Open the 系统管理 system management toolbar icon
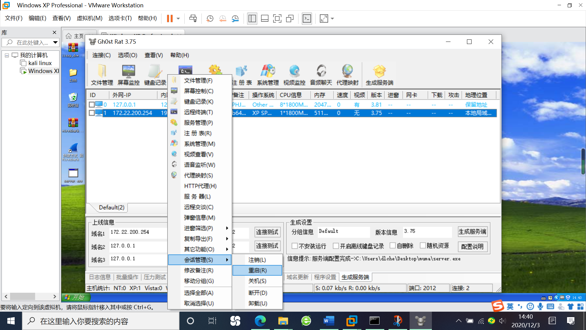The width and height of the screenshot is (586, 330). [268, 75]
